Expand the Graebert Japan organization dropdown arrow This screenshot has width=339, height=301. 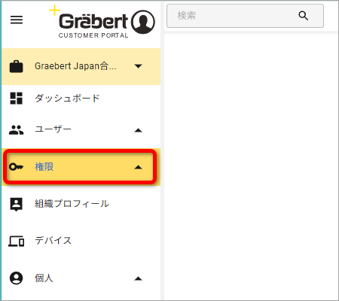138,66
